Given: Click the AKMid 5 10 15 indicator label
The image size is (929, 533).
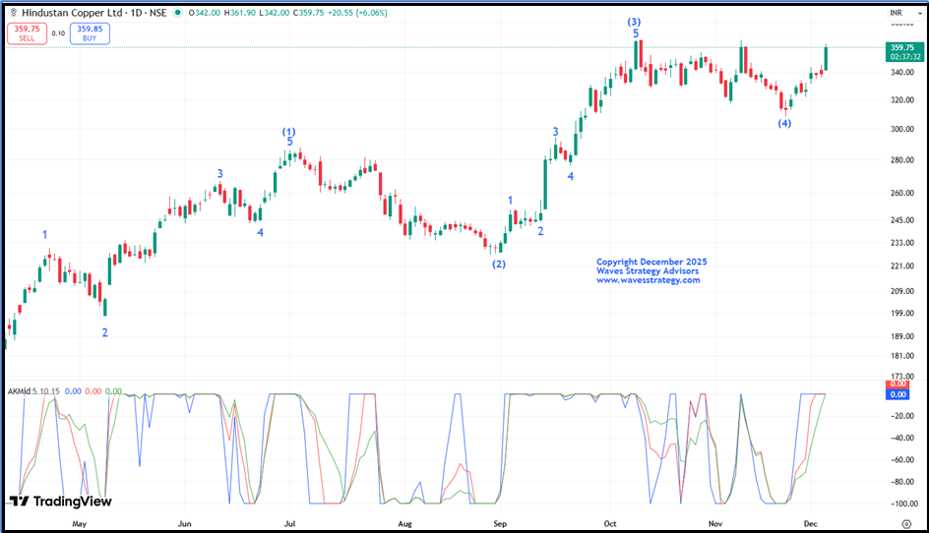Looking at the screenshot, I should (x=33, y=391).
